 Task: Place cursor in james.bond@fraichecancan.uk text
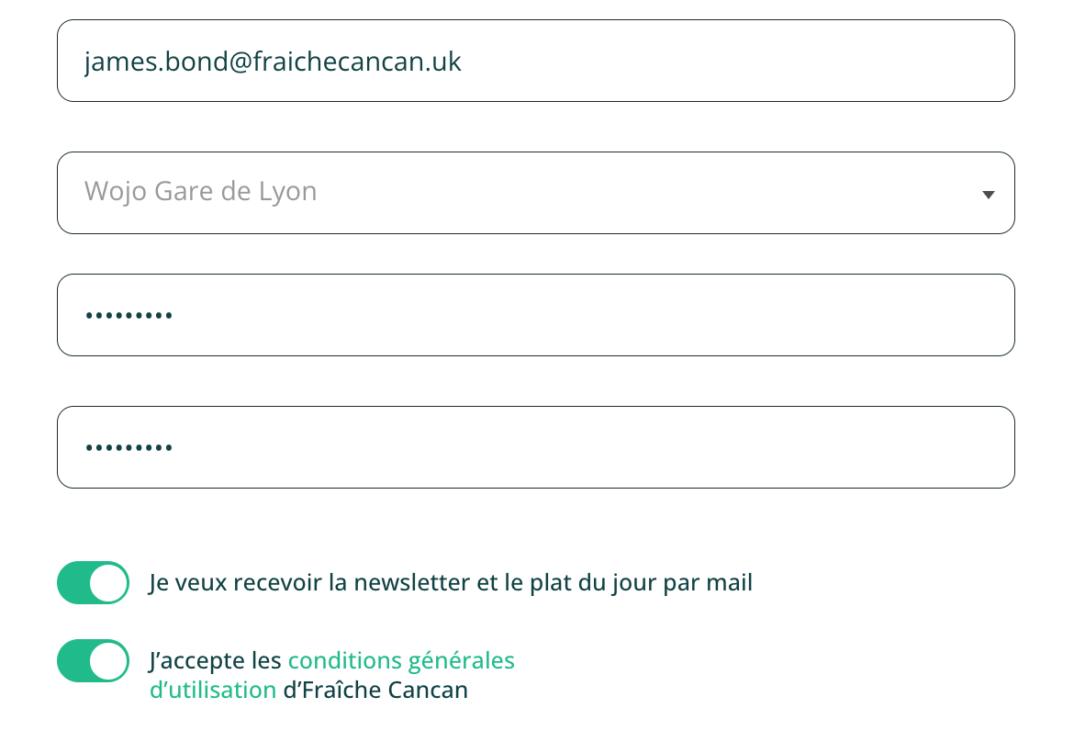coord(273,62)
